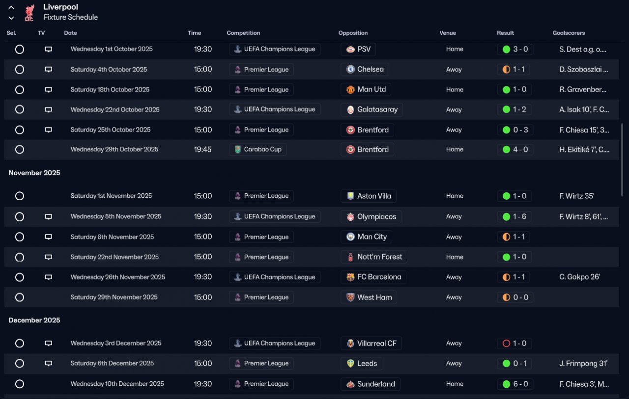Tick the selector for the Man Utd match

tap(20, 90)
